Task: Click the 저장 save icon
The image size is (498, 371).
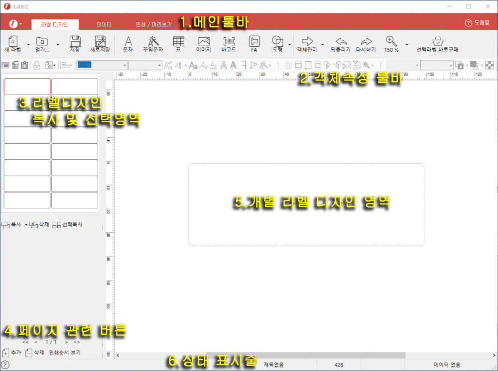Action: pos(75,44)
